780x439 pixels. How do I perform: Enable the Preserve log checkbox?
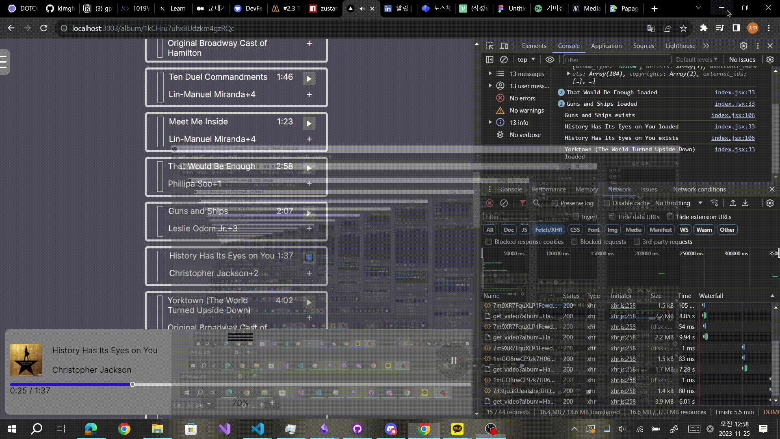555,203
